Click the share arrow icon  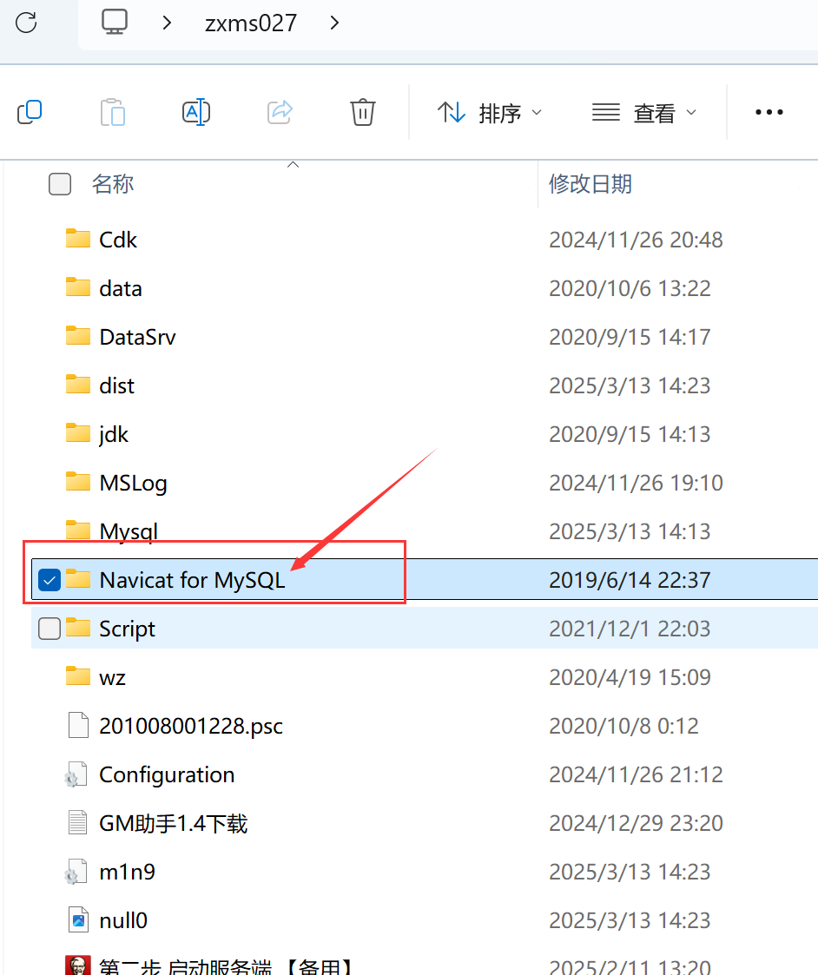280,113
